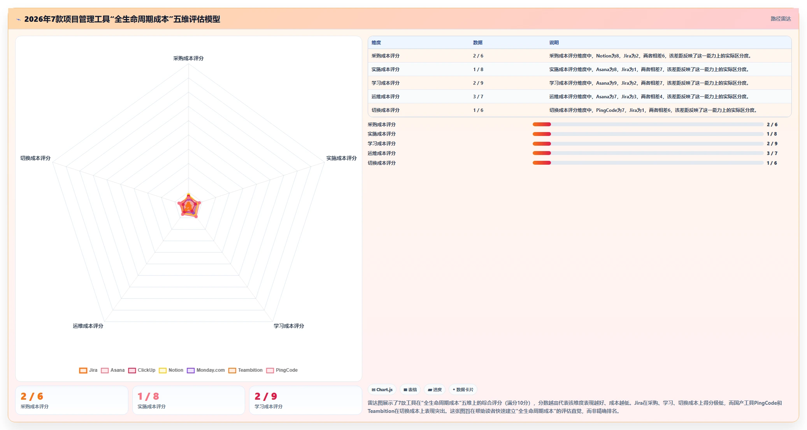The height and width of the screenshot is (430, 807).
Task: Click the 采购成本评分 progress bar
Action: coord(648,124)
